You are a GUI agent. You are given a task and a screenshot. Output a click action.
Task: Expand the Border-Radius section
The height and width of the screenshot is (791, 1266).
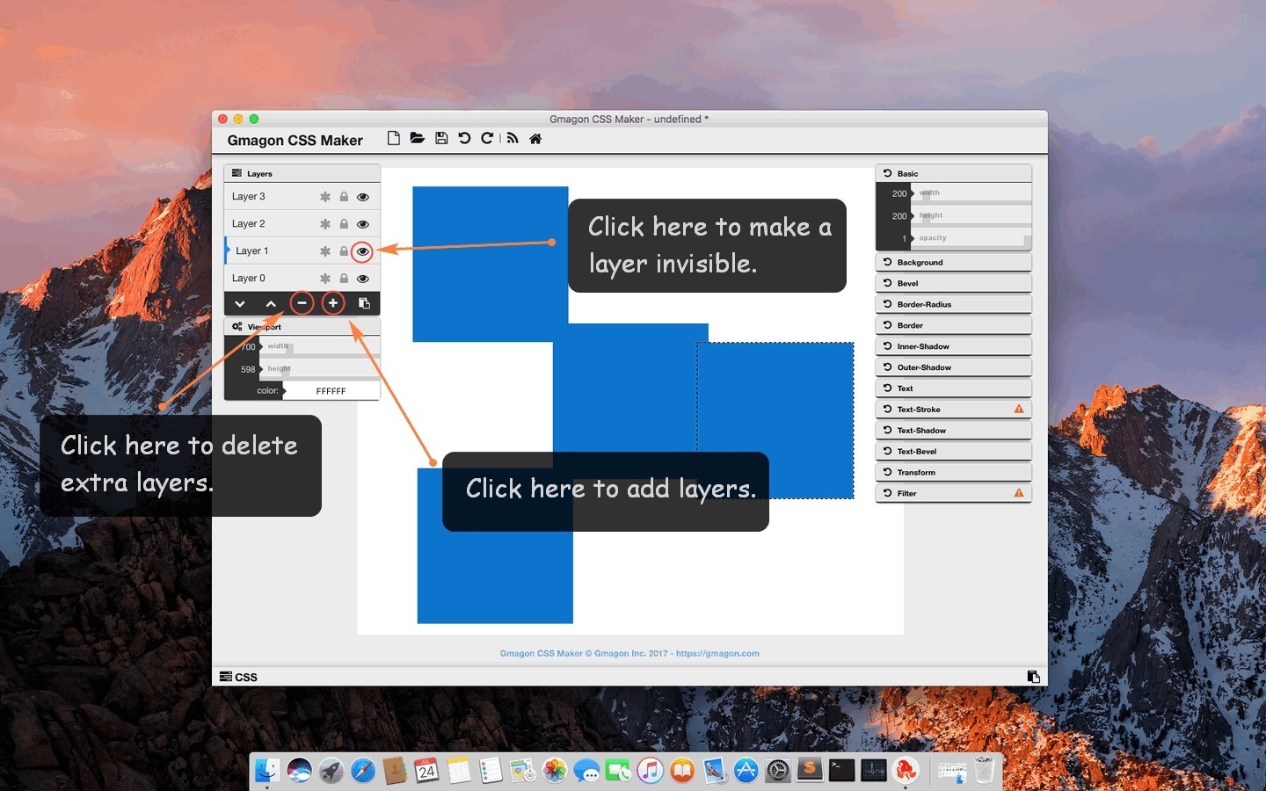pyautogui.click(x=953, y=304)
